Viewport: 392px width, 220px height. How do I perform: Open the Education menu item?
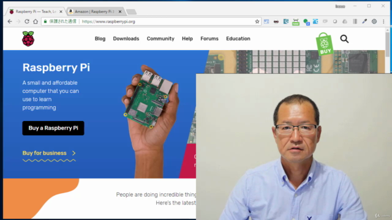pyautogui.click(x=238, y=38)
